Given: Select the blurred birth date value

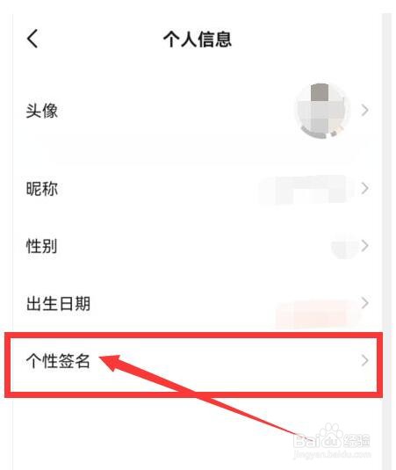Looking at the screenshot, I should click(x=314, y=314).
